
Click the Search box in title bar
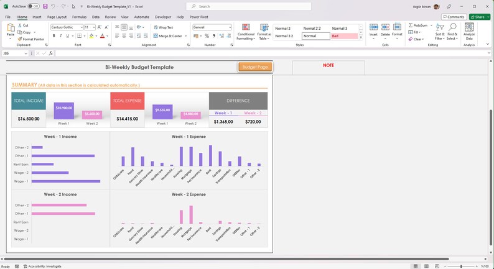(248, 6)
